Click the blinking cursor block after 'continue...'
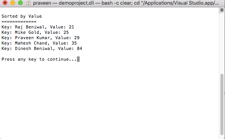Image resolution: width=225 pixels, height=139 pixels. (x=78, y=59)
